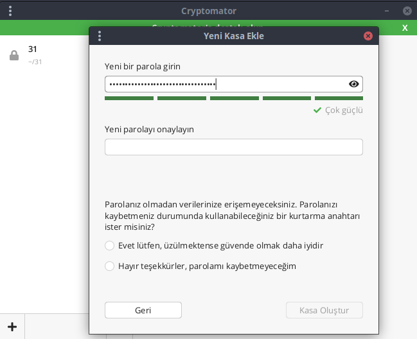Viewport: 417px width, 339px height.
Task: Open the main Cryptomator window menu dots
Action: tap(11, 11)
